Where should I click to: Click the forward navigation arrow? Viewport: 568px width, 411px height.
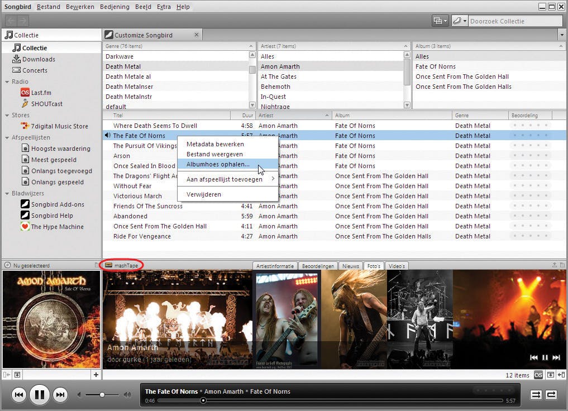click(x=22, y=21)
